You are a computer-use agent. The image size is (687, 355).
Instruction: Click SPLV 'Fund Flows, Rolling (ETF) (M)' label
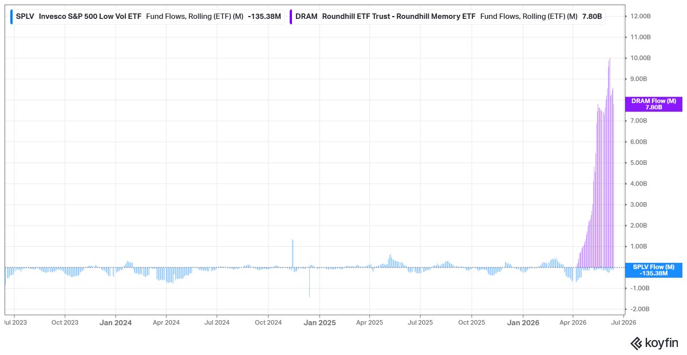195,17
